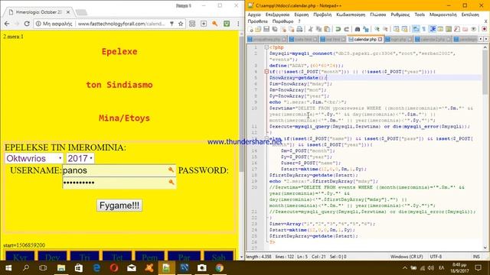Open the Action Center notification icon

tap(478, 268)
